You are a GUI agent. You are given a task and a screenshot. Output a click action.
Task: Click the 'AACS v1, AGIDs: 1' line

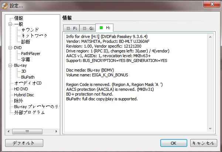tap(109, 56)
